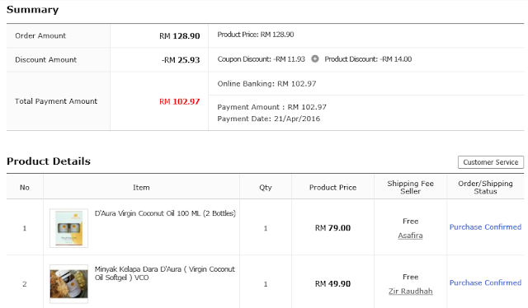Click the Item column header
Screen dimensions: 528x308
point(141,188)
